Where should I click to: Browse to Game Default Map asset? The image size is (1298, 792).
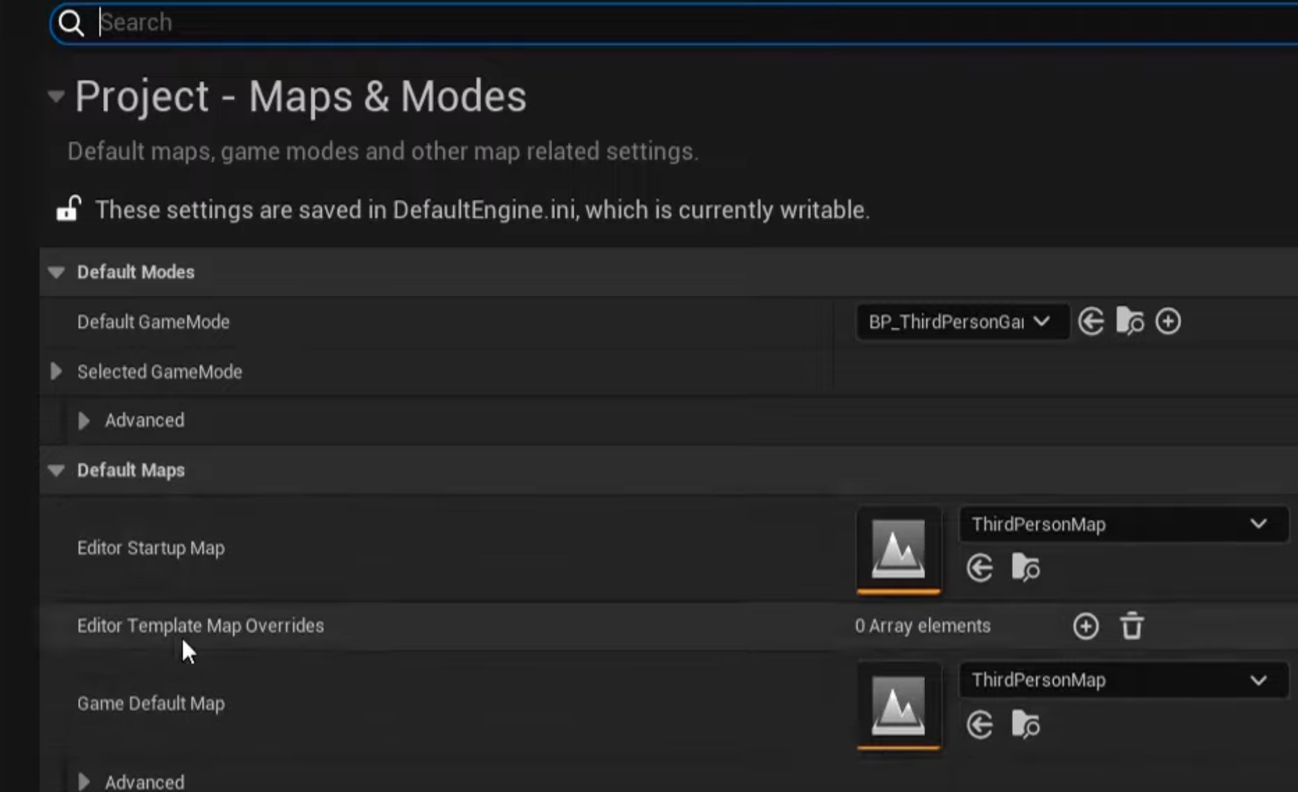click(1025, 725)
